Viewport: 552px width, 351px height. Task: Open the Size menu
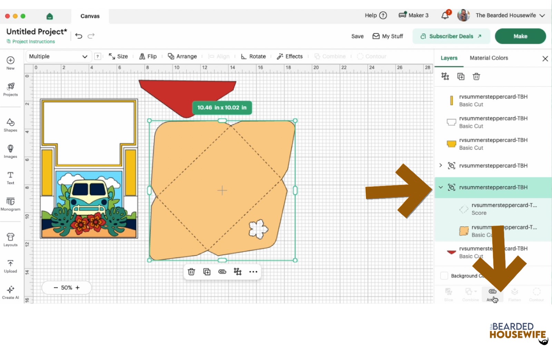coord(118,56)
